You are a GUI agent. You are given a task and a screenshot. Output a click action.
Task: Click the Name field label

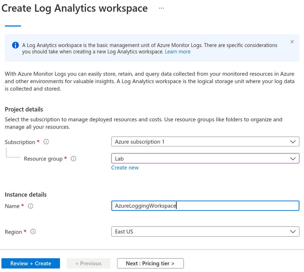pyautogui.click(x=12, y=206)
